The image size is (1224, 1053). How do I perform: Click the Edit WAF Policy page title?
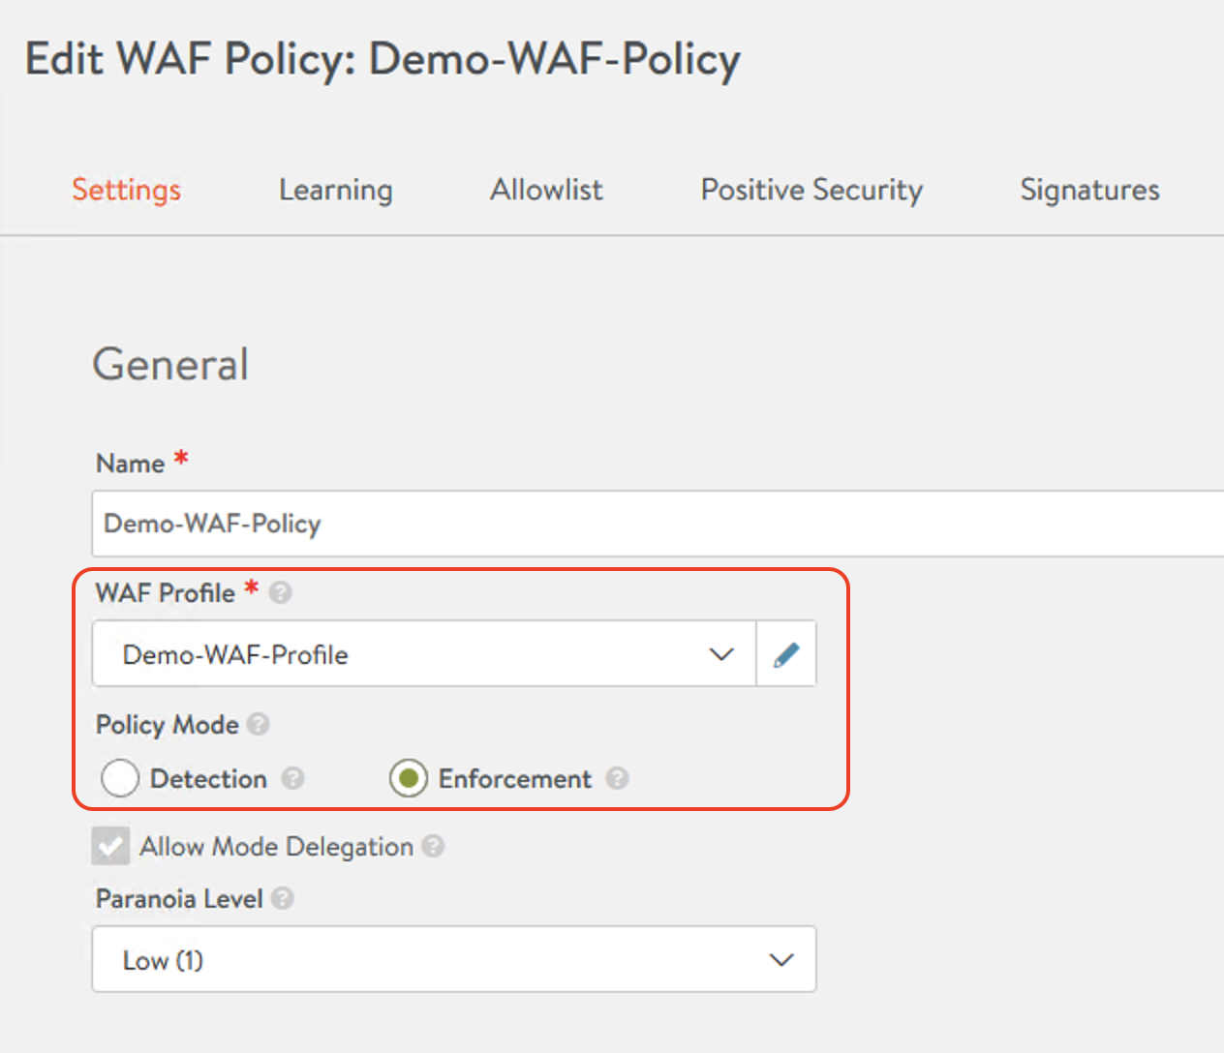(382, 59)
